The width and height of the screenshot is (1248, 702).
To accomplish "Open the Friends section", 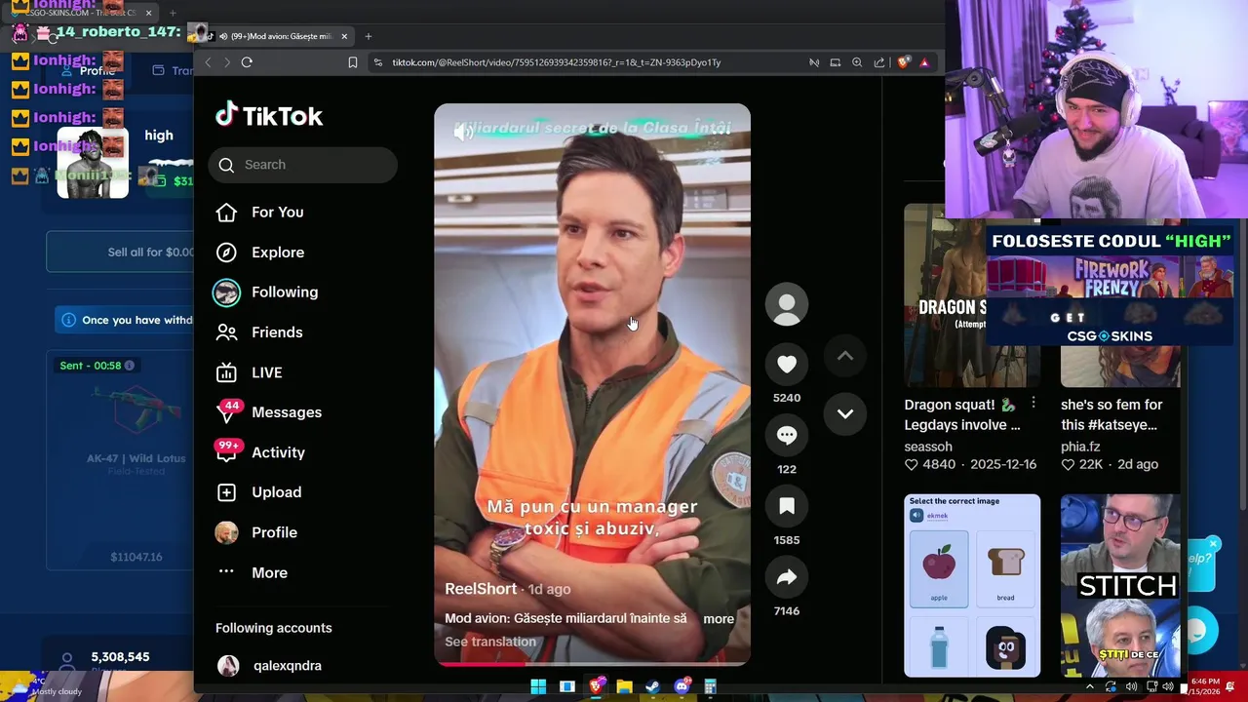I will [x=258, y=332].
